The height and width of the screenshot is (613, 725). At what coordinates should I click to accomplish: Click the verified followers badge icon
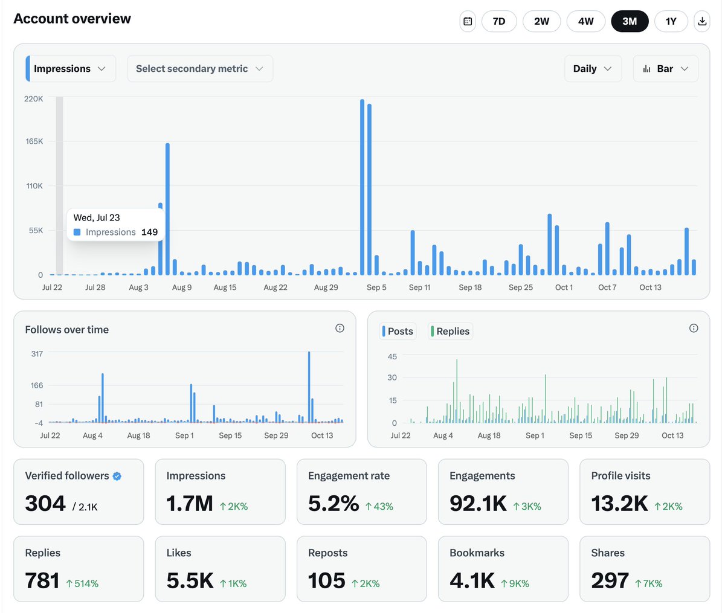[117, 476]
